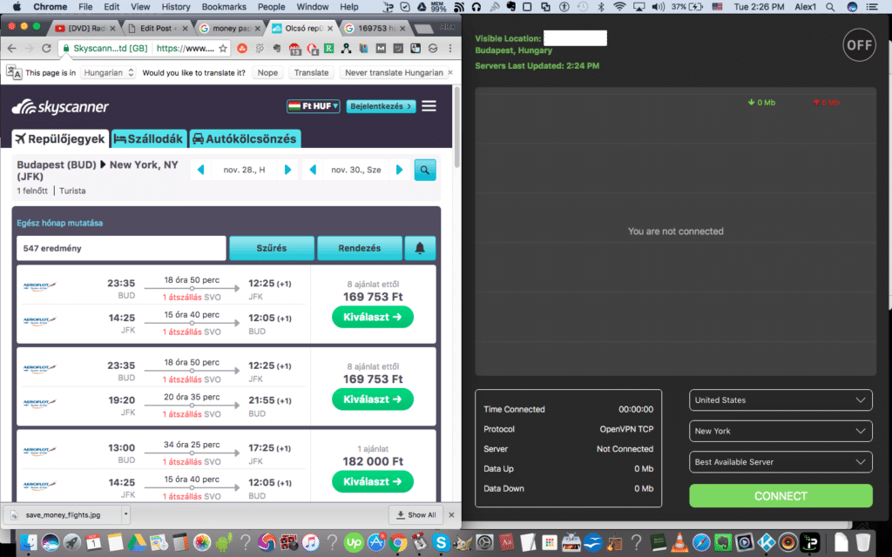Image resolution: width=892 pixels, height=557 pixels.
Task: Click the magnifier search button
Action: [x=424, y=170]
